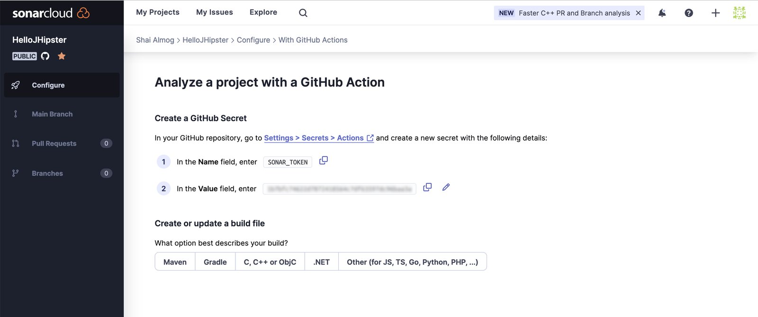Go to HelloJHipster breadcrumb
This screenshot has width=758, height=317.
tap(205, 40)
